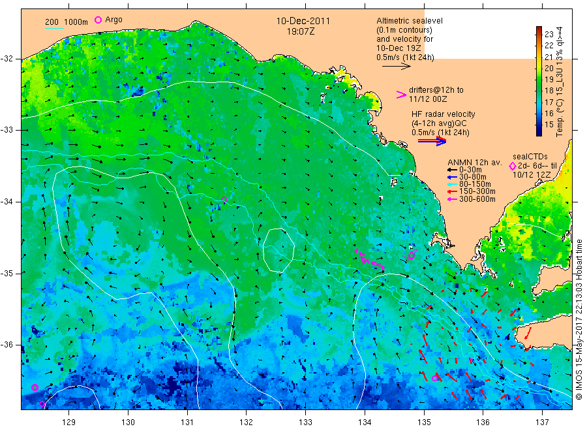Click the 0.5m/s (1kt 24h) altimetric label
The width and height of the screenshot is (587, 431).
point(405,57)
